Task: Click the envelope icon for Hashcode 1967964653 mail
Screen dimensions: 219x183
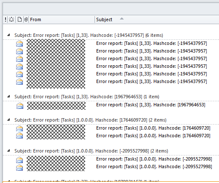Action: [20, 106]
